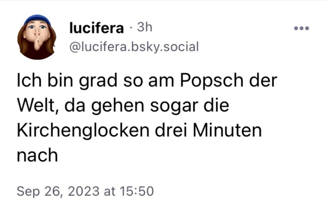Click the first line of the post text
The height and width of the screenshot is (211, 327).
(x=147, y=81)
